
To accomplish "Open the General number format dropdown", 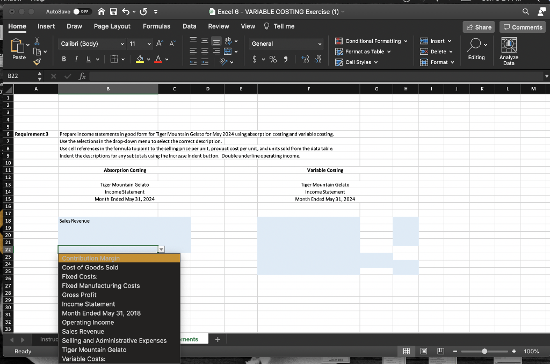I will point(320,44).
